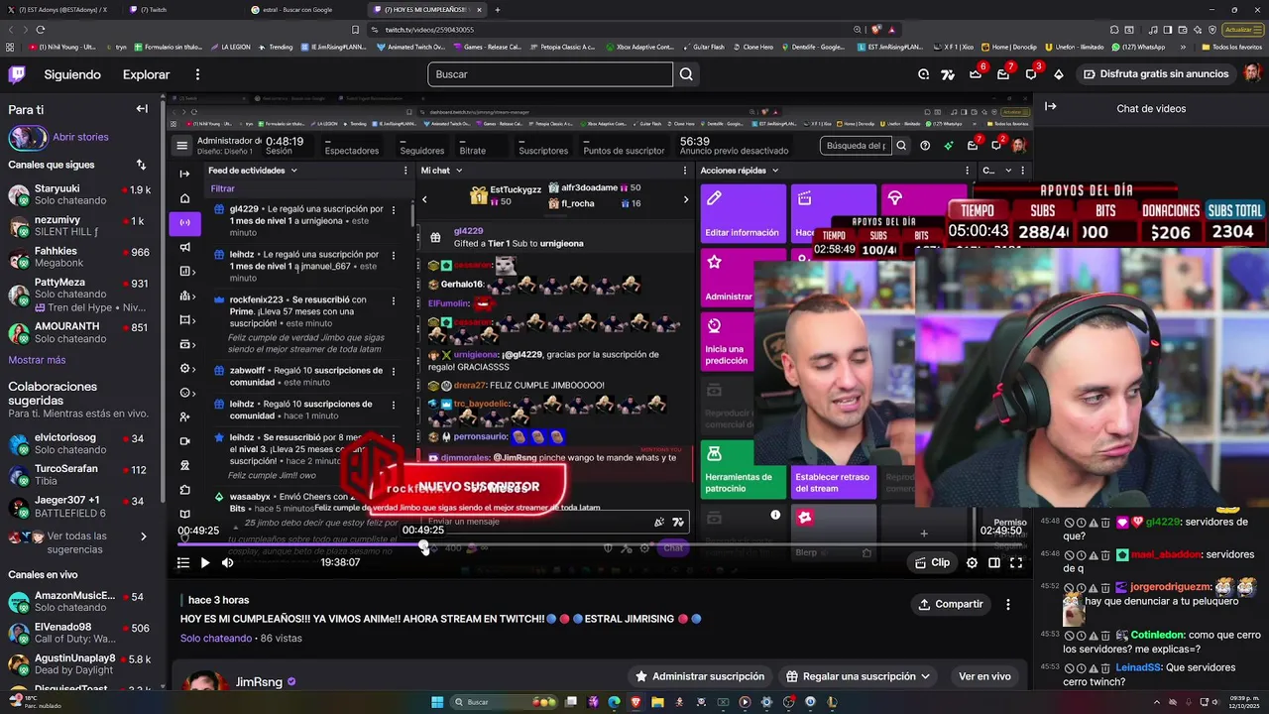This screenshot has width=1269, height=714.
Task: Play the video
Action: 204,563
